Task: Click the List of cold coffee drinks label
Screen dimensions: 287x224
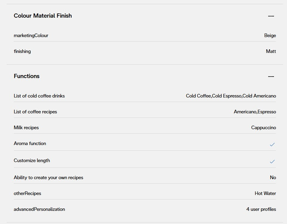Action: point(39,96)
